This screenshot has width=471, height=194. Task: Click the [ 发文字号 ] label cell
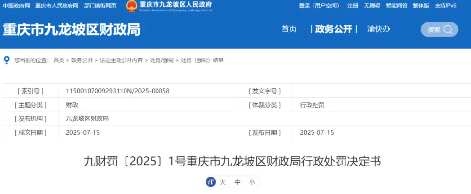264,91
